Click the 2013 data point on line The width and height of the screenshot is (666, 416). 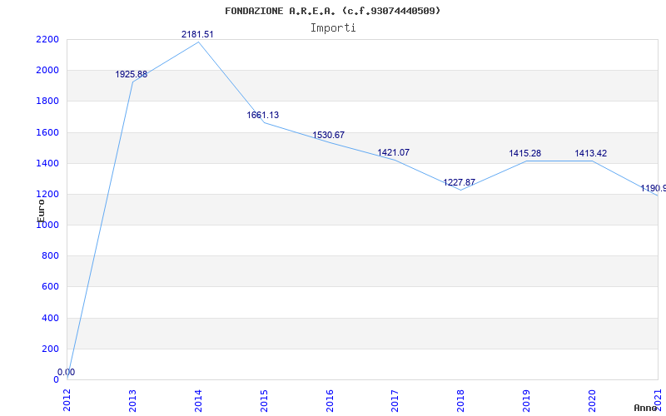point(132,82)
